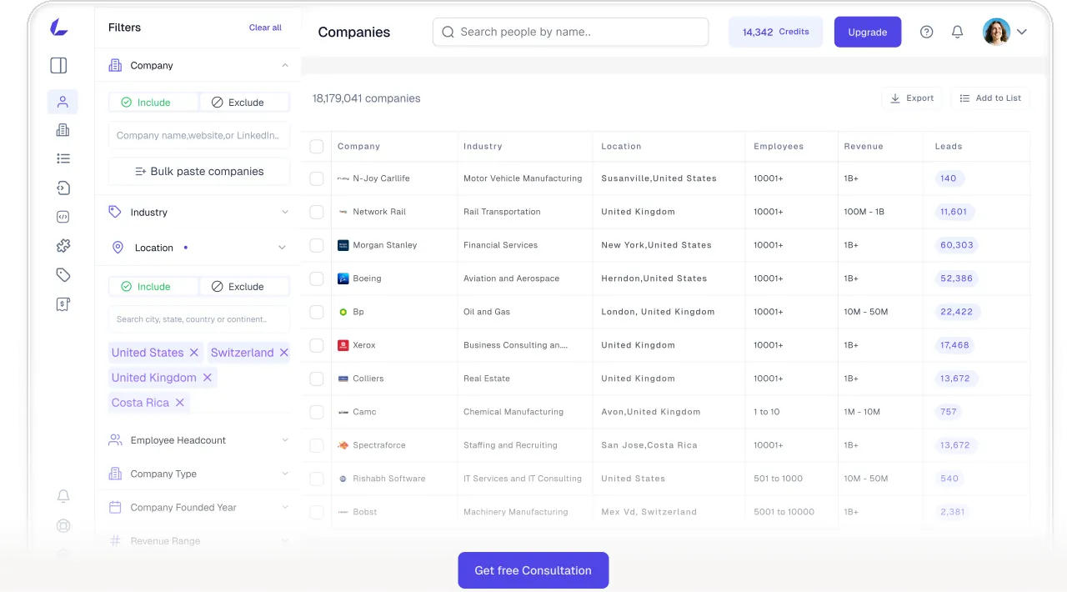Open the API code icon in sidebar
Screen dimensions: 1067x592
click(x=63, y=217)
